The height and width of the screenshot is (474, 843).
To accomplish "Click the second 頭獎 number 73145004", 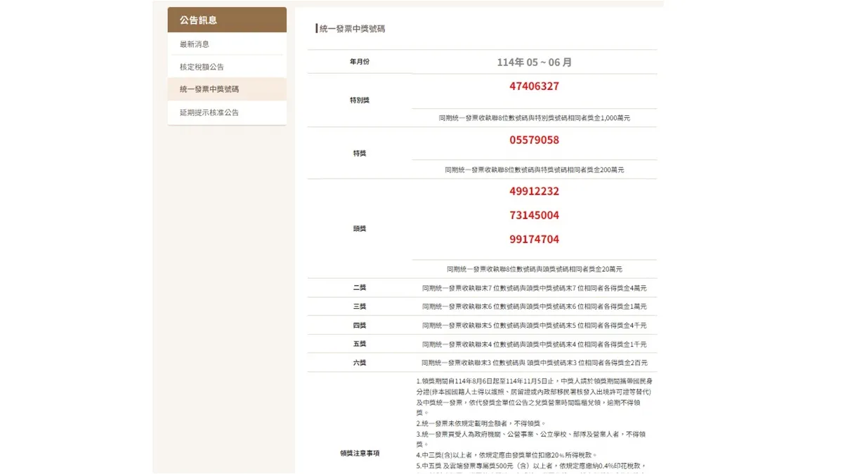I will point(534,216).
